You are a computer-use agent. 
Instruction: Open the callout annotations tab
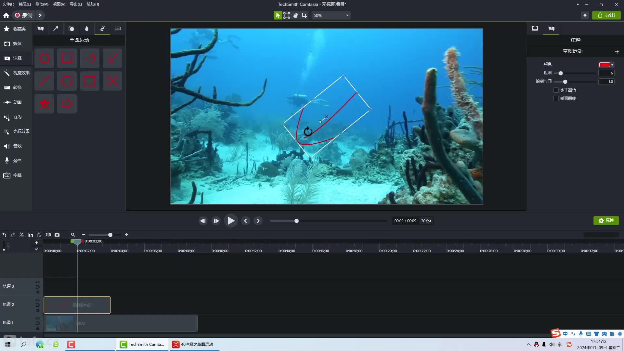tap(41, 29)
